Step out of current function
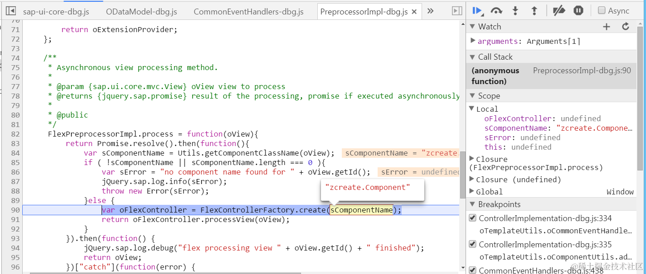Screen dimensions: 646x274 pyautogui.click(x=534, y=10)
